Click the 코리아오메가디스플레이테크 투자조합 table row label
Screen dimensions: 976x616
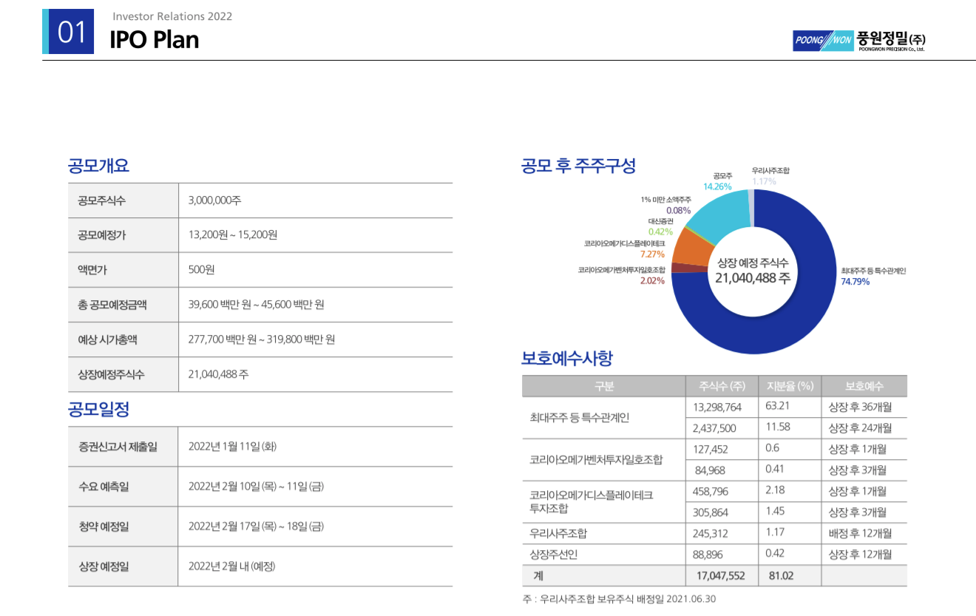pyautogui.click(x=592, y=501)
